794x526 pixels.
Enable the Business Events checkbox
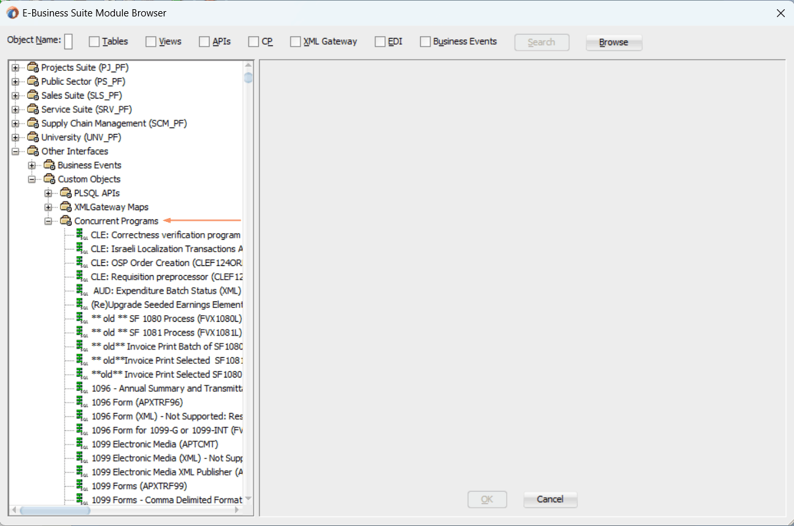coord(425,41)
